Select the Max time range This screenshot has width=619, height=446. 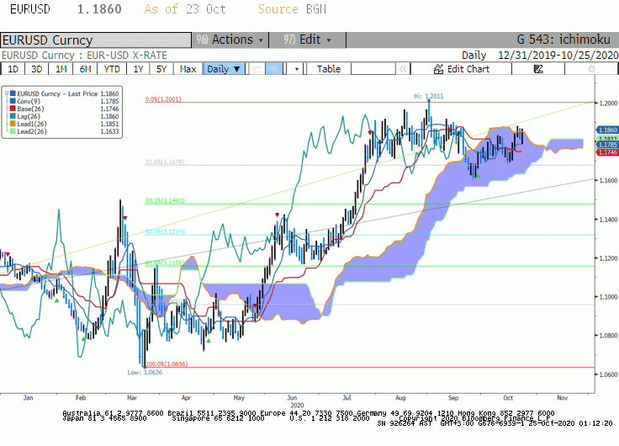[188, 69]
